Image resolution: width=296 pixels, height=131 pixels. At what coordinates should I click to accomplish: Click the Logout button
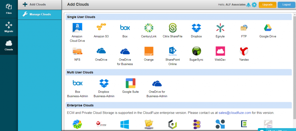(286, 5)
